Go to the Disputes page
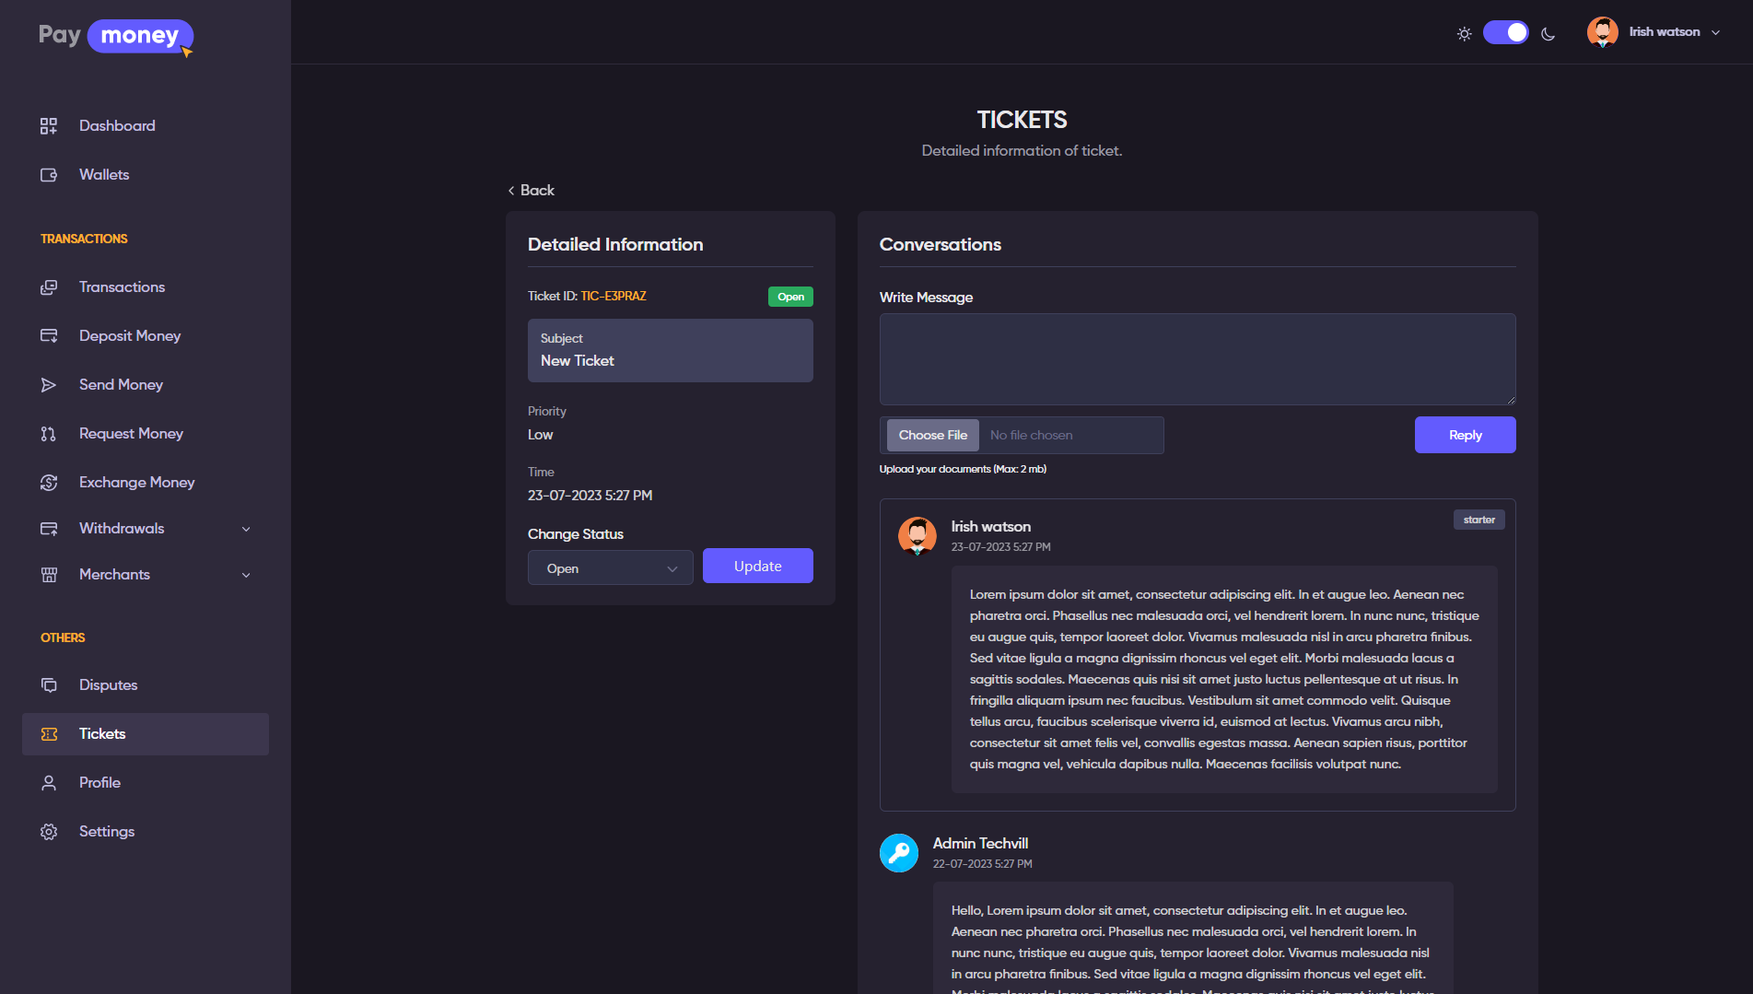Viewport: 1753px width, 994px height. (108, 684)
